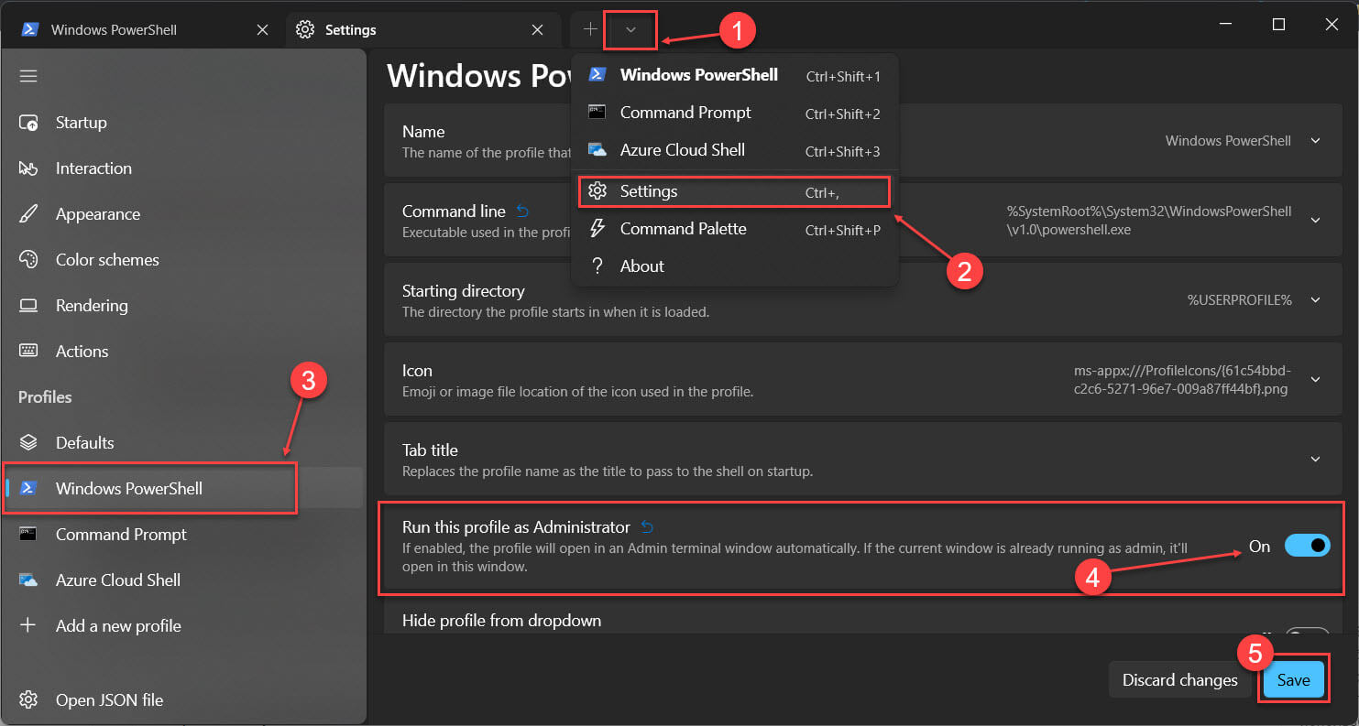Click the Color schemes palette icon

[x=28, y=260]
